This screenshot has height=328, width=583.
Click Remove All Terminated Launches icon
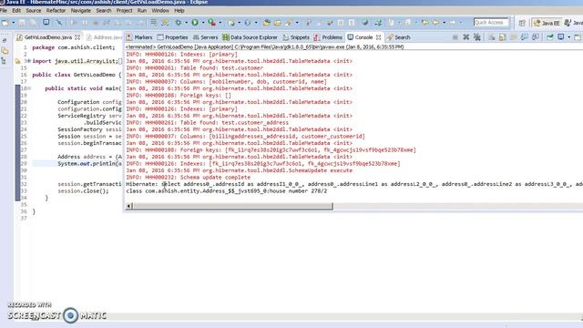477,37
